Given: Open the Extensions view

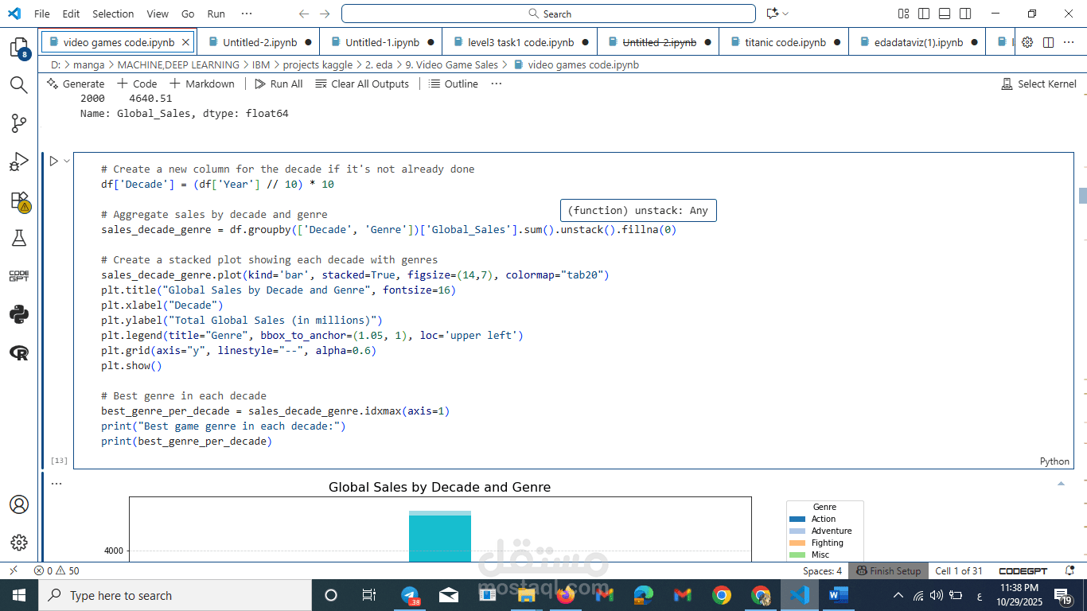Looking at the screenshot, I should coord(19,200).
